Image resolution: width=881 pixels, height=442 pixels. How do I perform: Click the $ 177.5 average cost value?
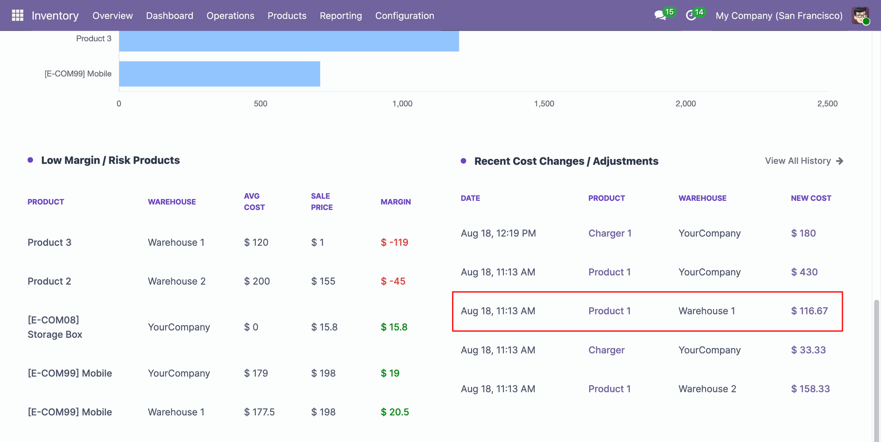tap(259, 412)
